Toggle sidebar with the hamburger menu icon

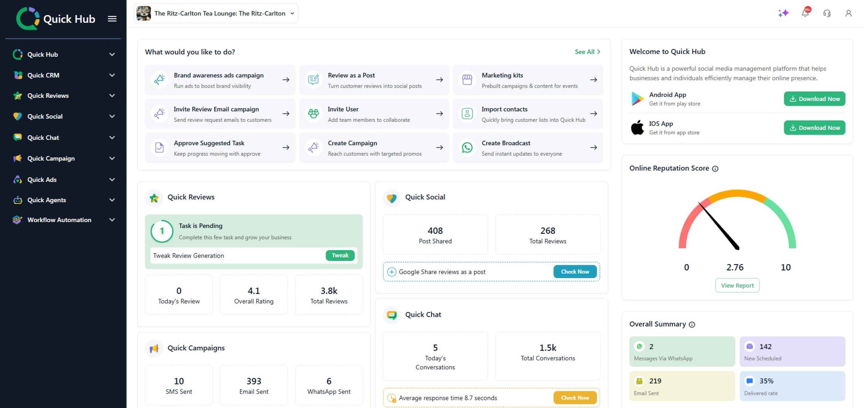[112, 19]
